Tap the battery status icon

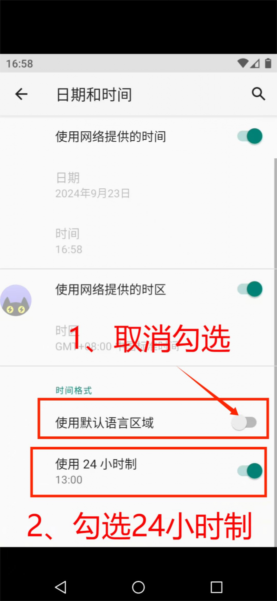click(x=268, y=63)
